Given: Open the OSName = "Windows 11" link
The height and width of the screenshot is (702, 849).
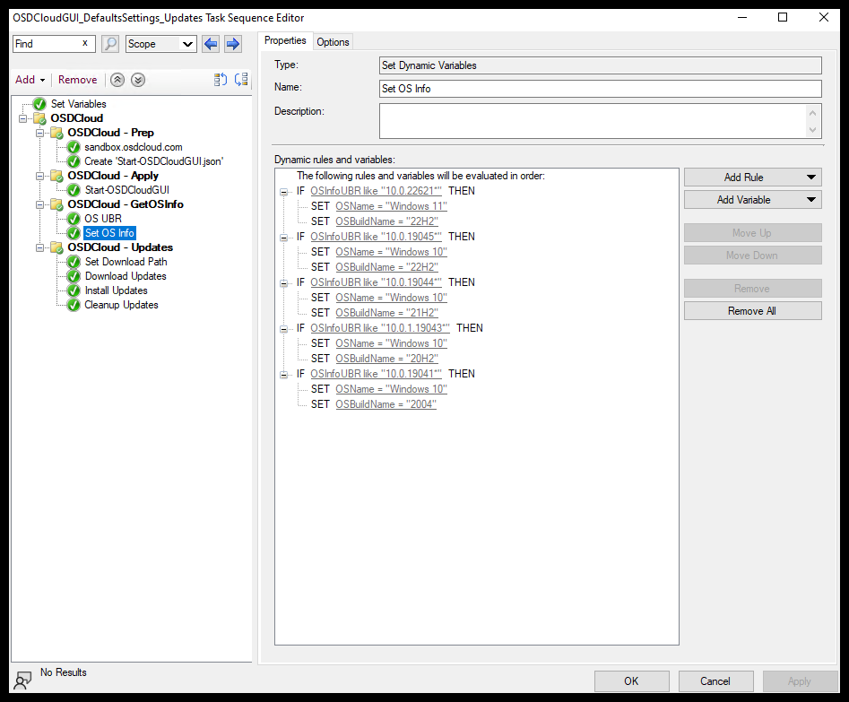Looking at the screenshot, I should click(x=391, y=205).
